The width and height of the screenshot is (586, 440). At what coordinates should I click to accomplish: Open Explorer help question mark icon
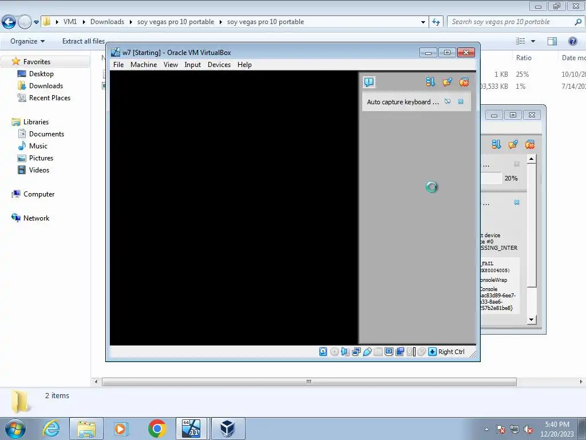[572, 41]
